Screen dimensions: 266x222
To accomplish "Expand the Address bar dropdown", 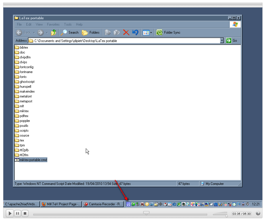I will (222, 41).
